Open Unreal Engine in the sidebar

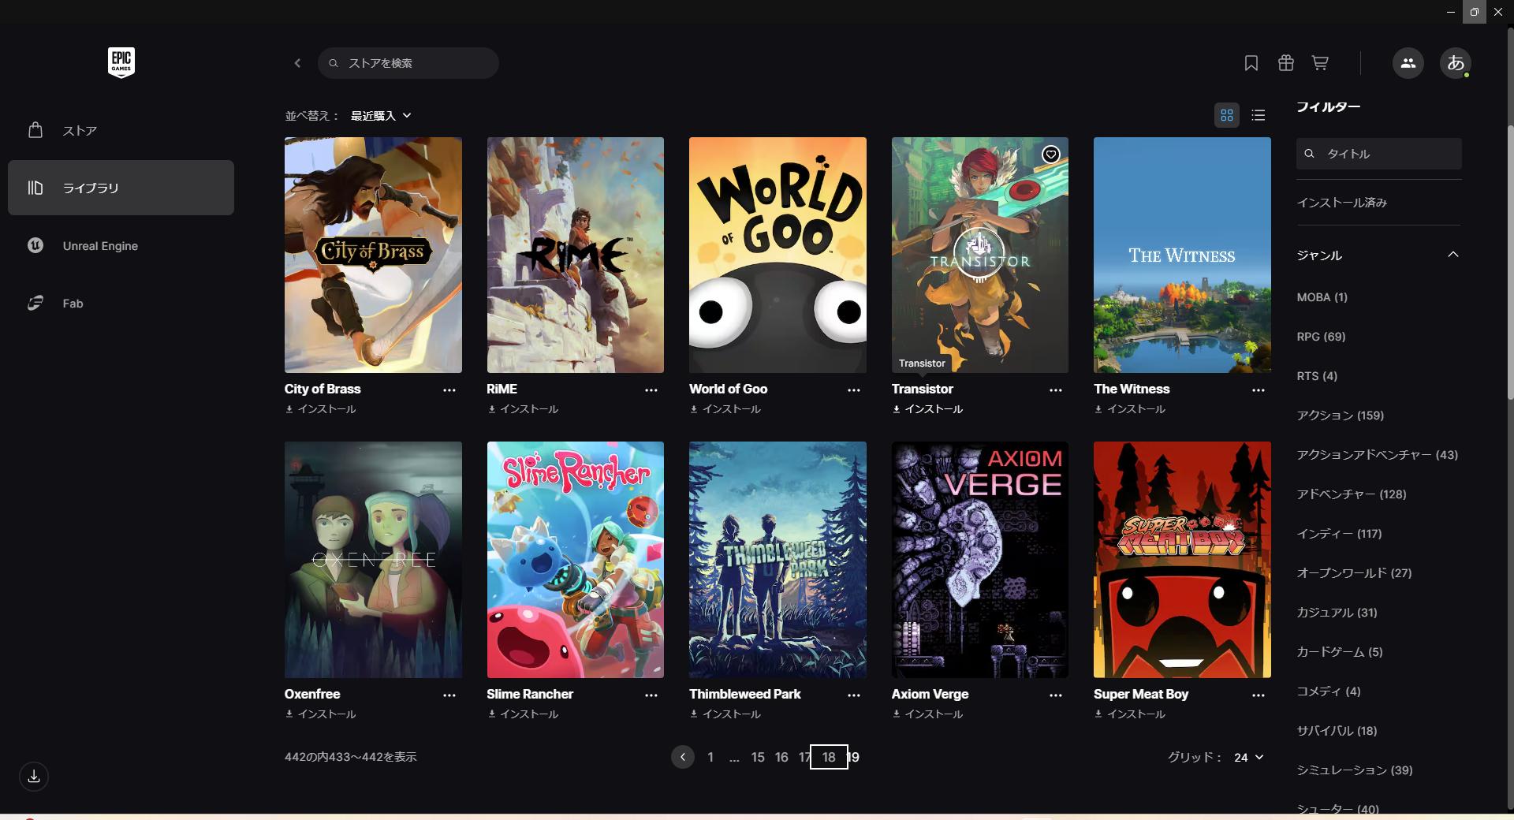100,246
